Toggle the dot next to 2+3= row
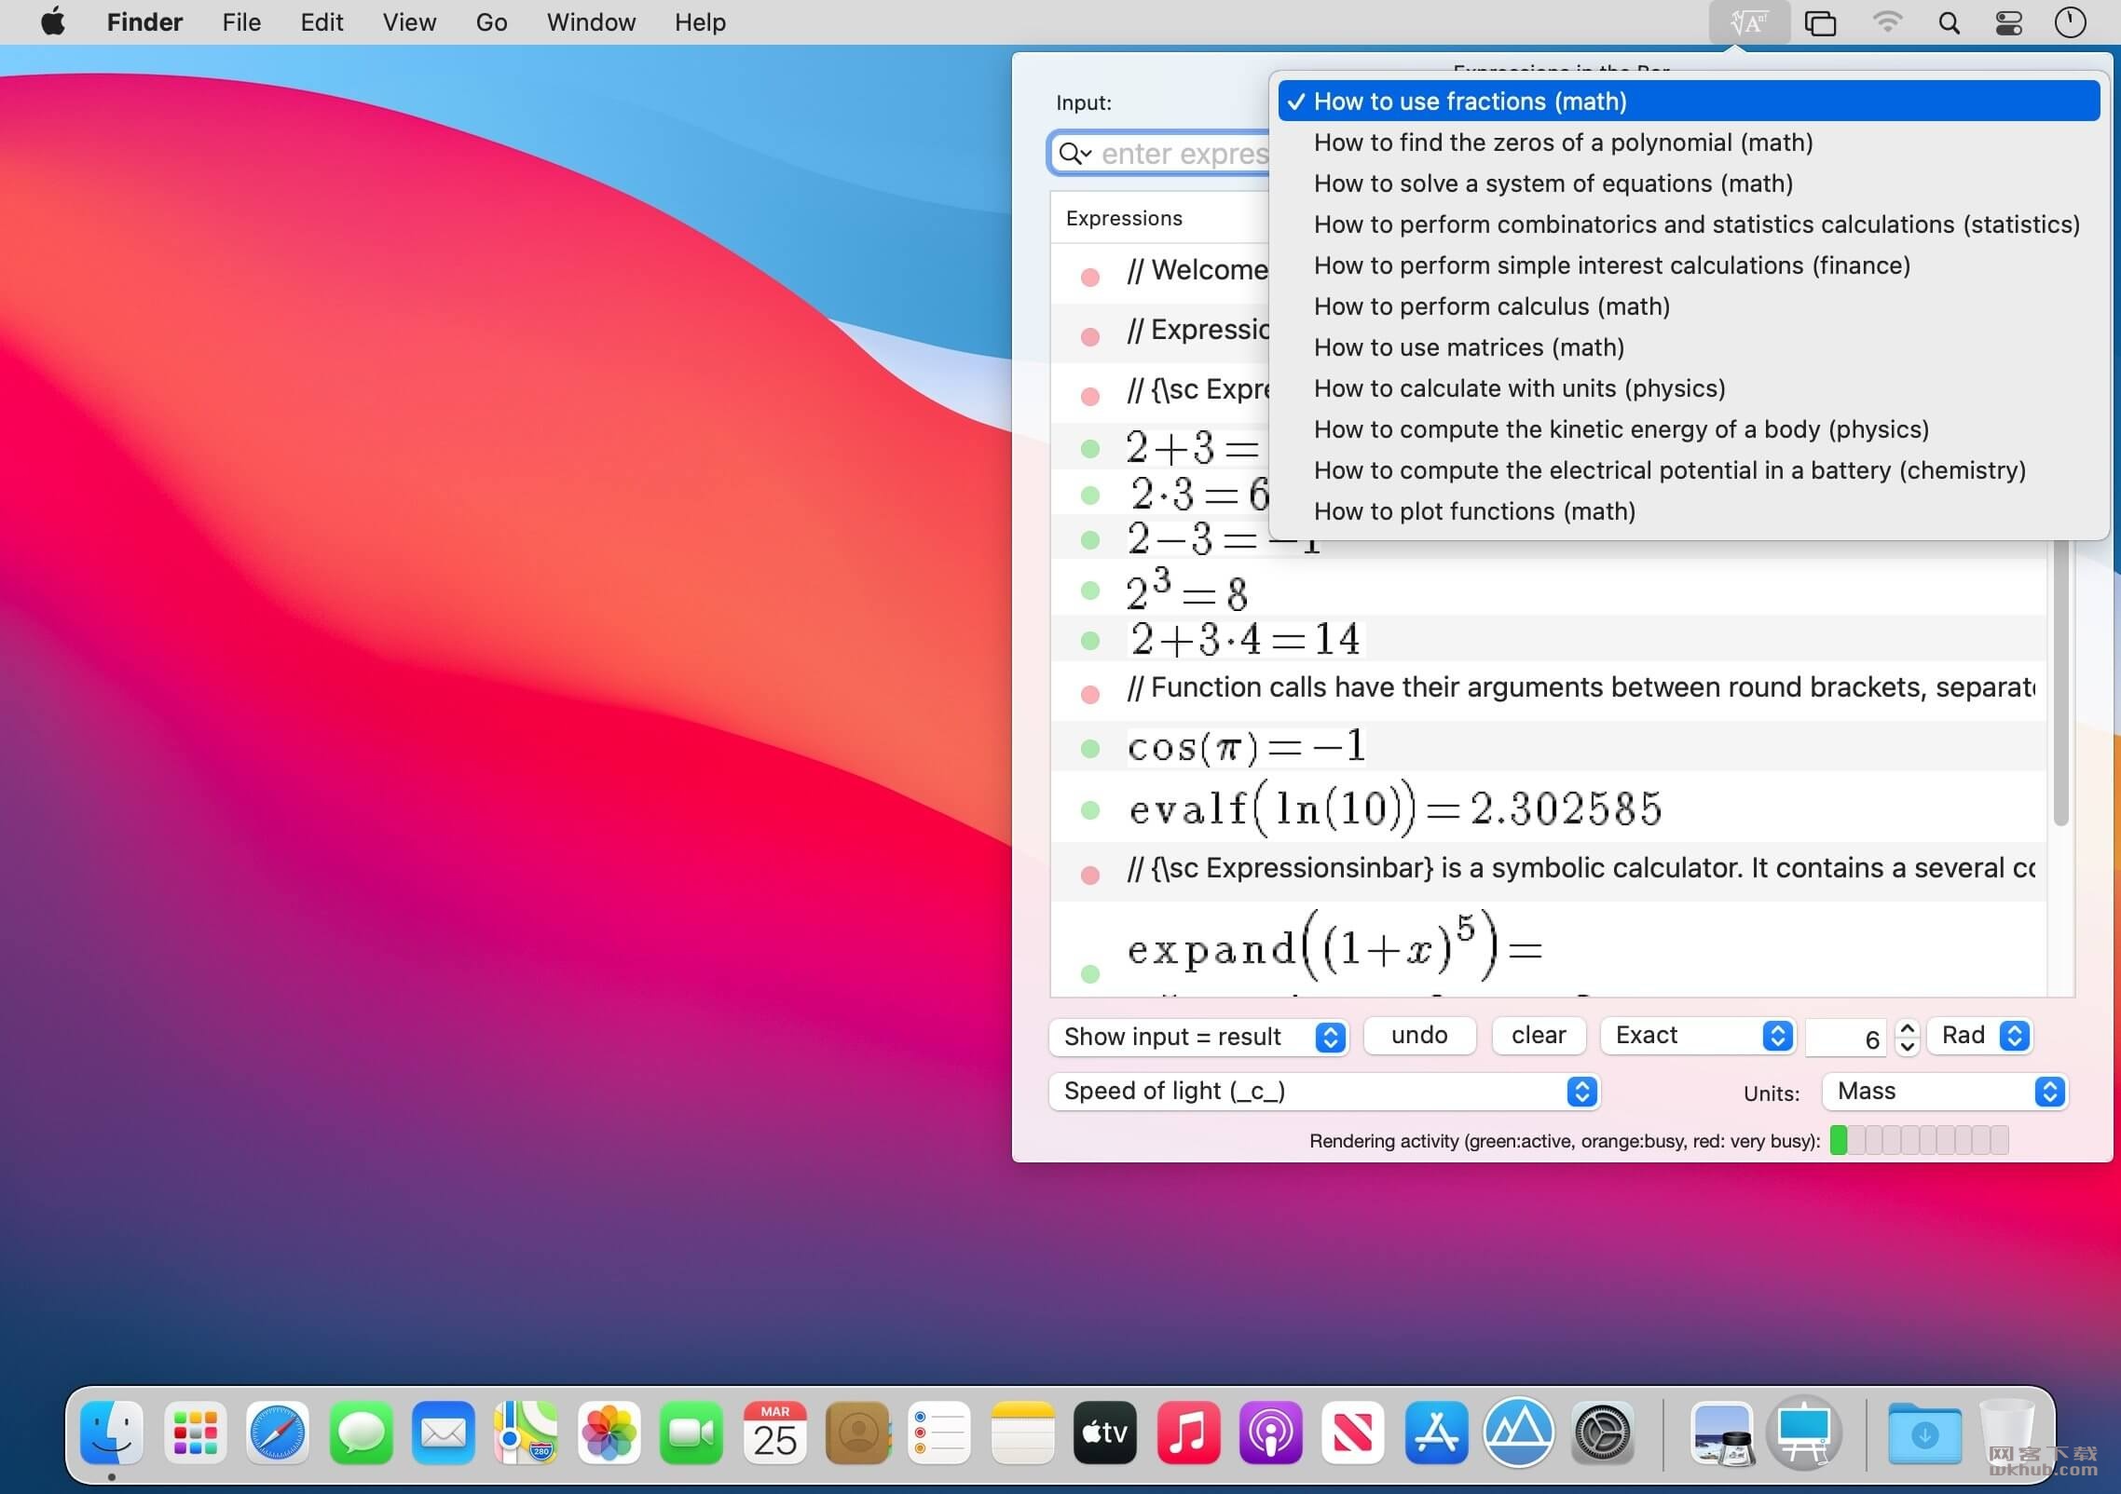The width and height of the screenshot is (2121, 1494). (1089, 448)
